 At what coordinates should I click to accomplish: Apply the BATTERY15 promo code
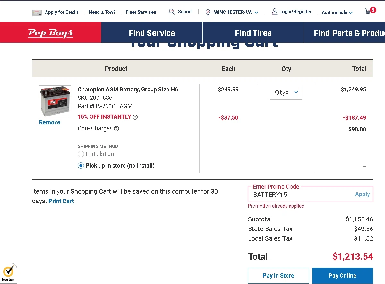363,194
